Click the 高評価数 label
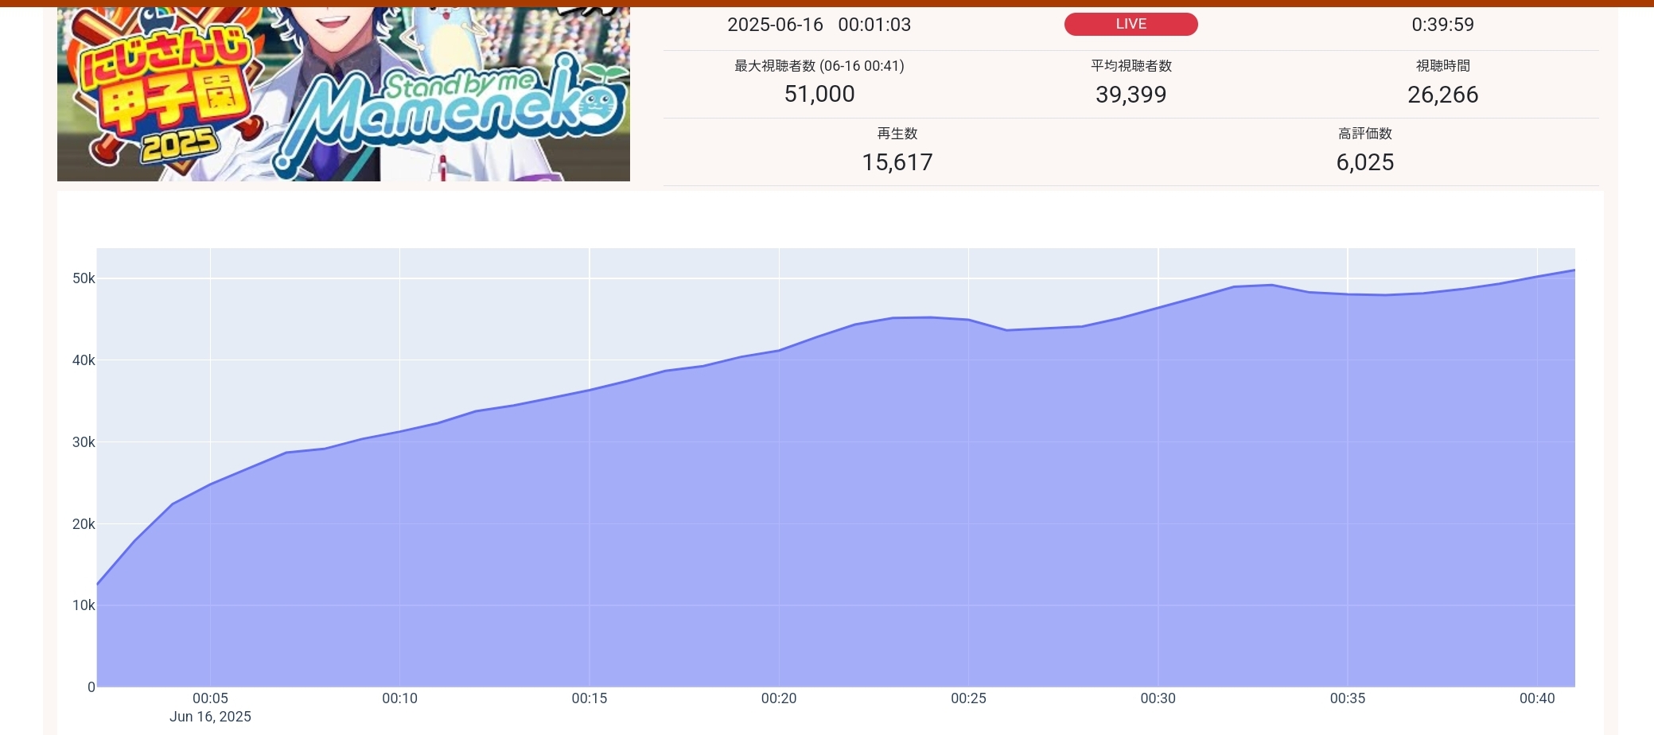 [1365, 134]
